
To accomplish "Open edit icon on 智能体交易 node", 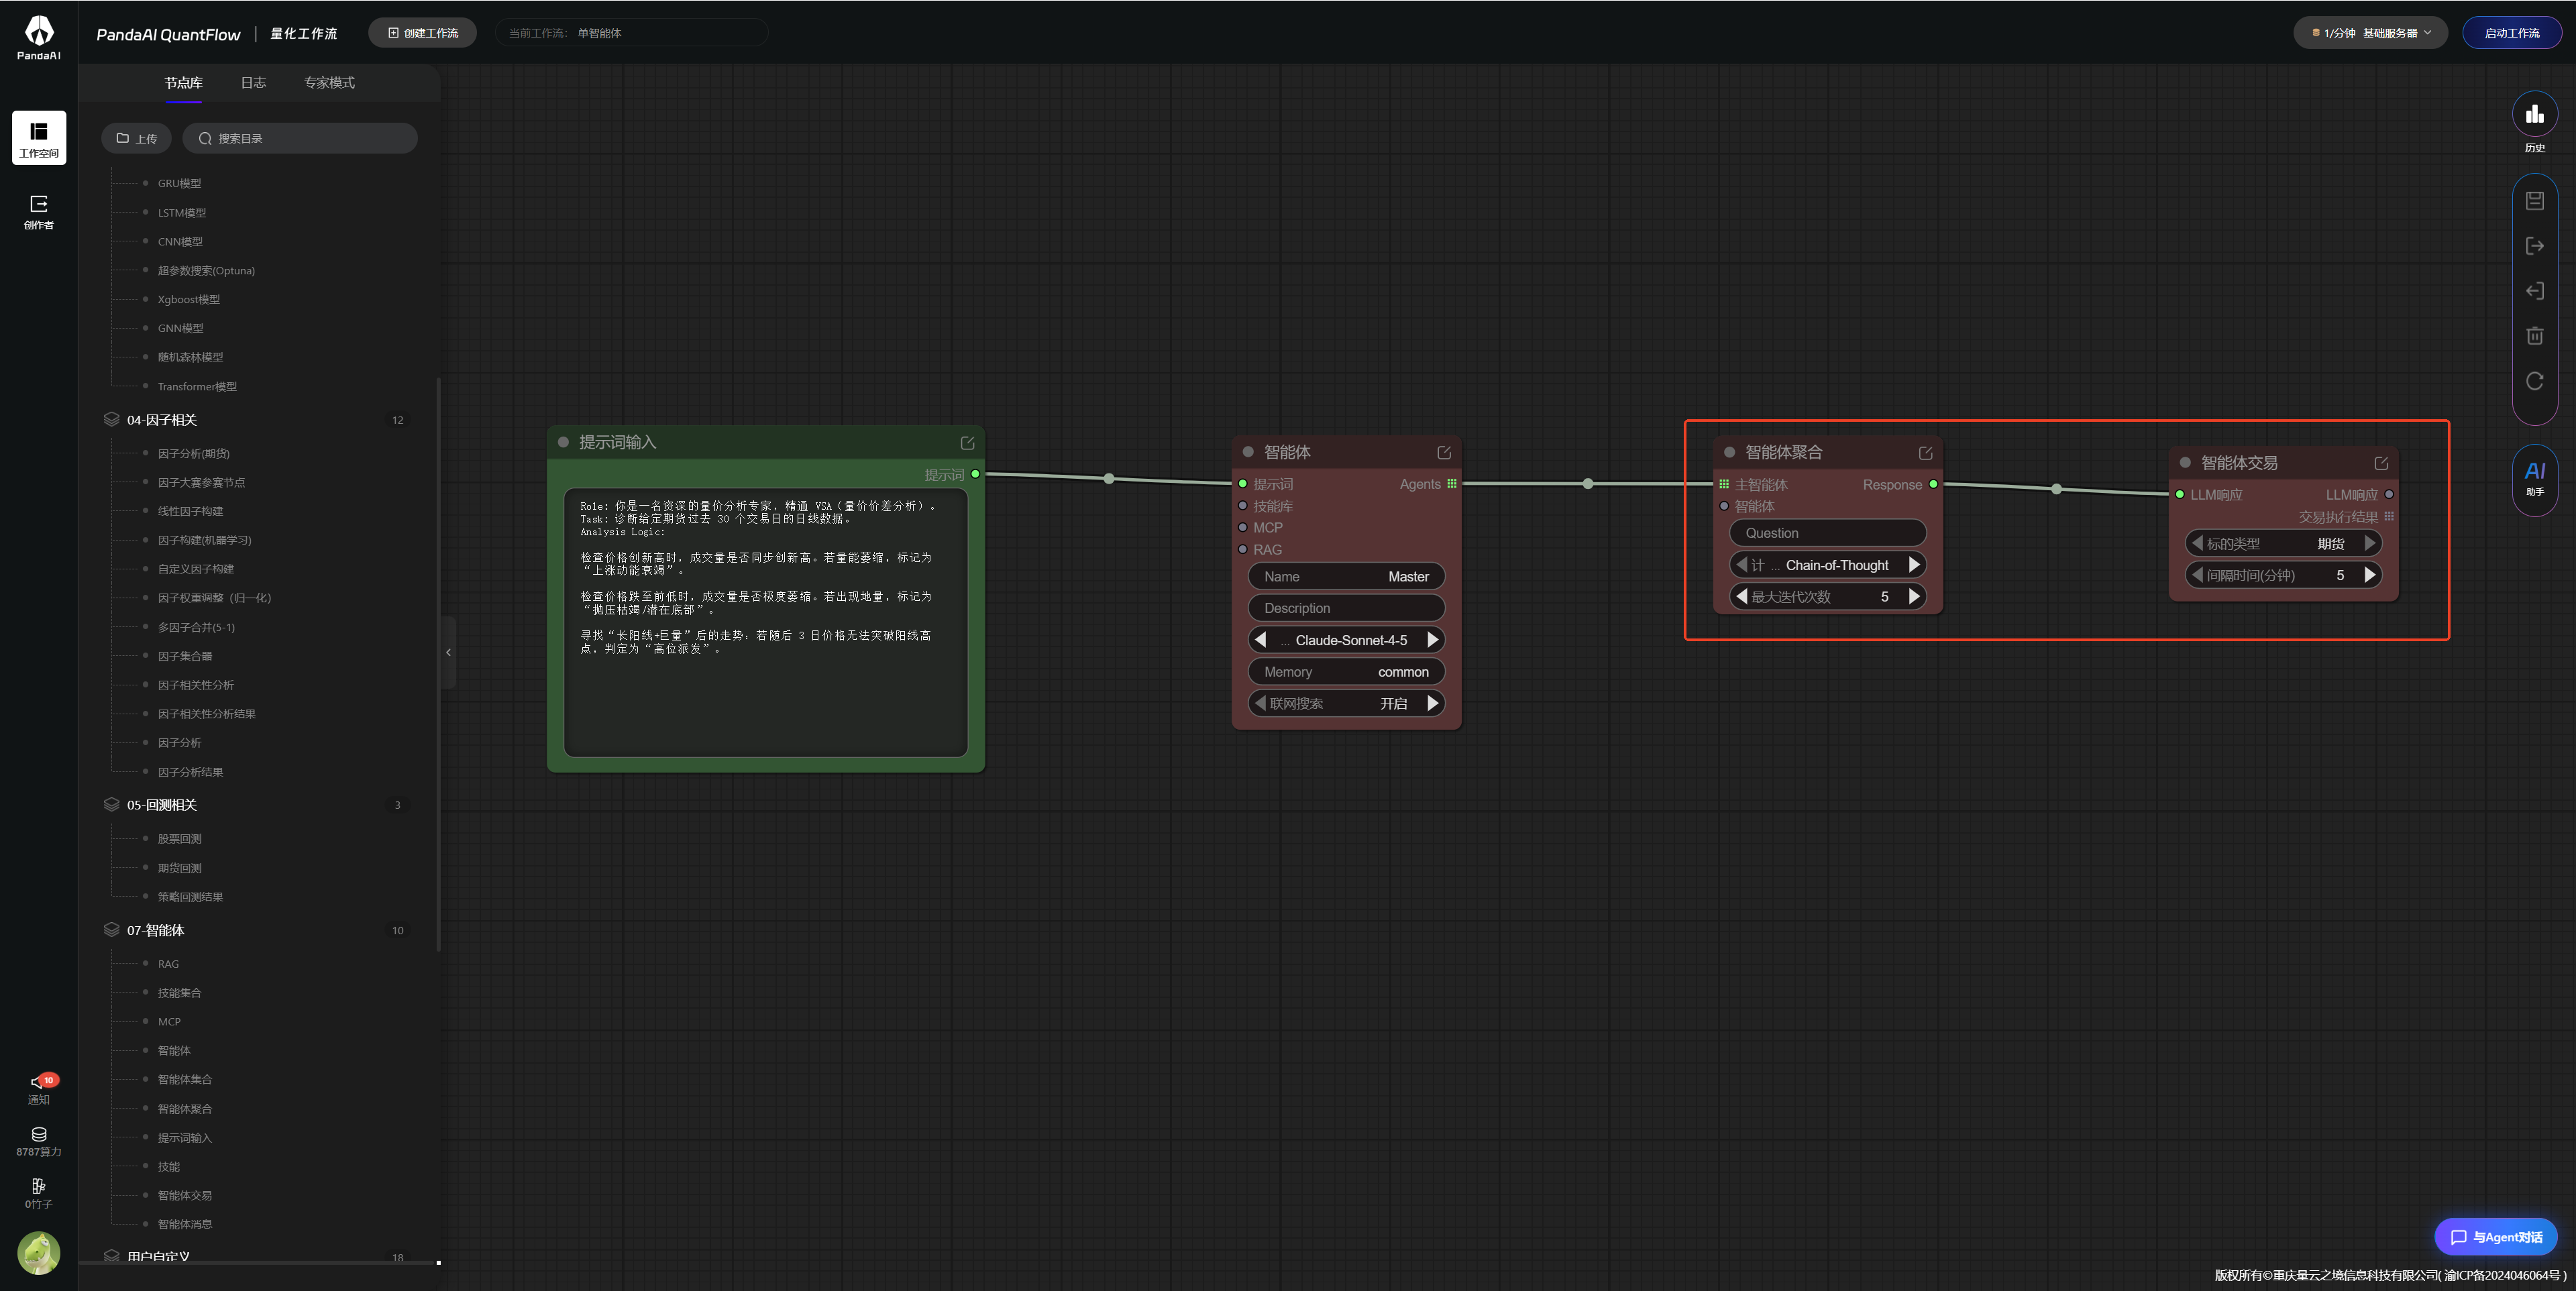I will pos(2380,463).
